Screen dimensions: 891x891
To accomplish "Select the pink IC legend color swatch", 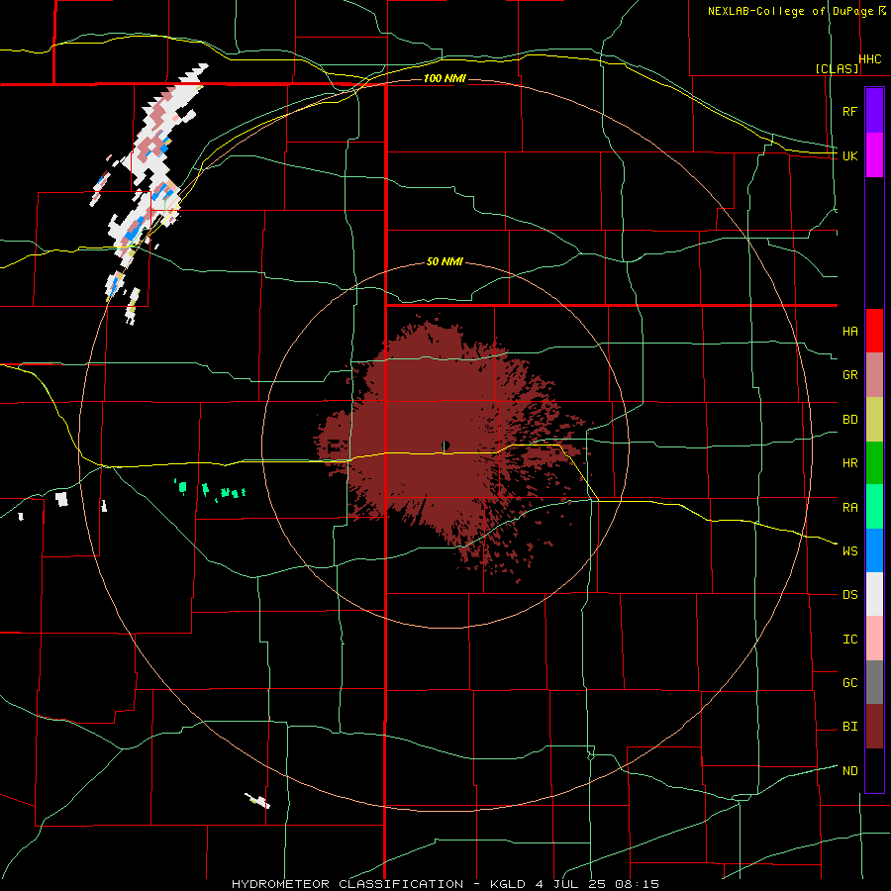I will (x=874, y=639).
